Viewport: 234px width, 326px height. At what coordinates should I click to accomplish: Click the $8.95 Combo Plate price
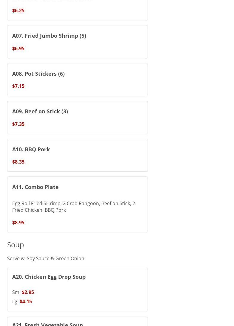tap(18, 223)
